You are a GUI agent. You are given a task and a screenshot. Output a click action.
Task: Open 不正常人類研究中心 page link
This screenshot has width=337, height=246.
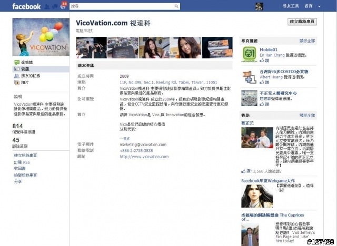[x=278, y=93]
